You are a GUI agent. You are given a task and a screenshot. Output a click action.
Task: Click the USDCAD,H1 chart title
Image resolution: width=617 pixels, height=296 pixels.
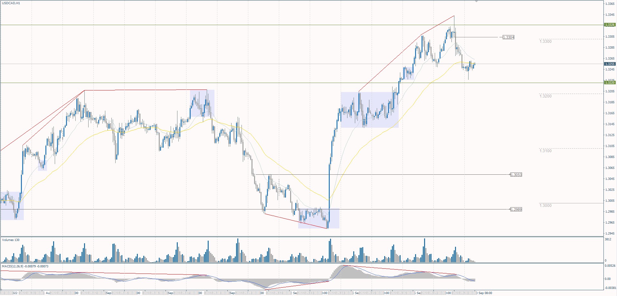coord(11,3)
